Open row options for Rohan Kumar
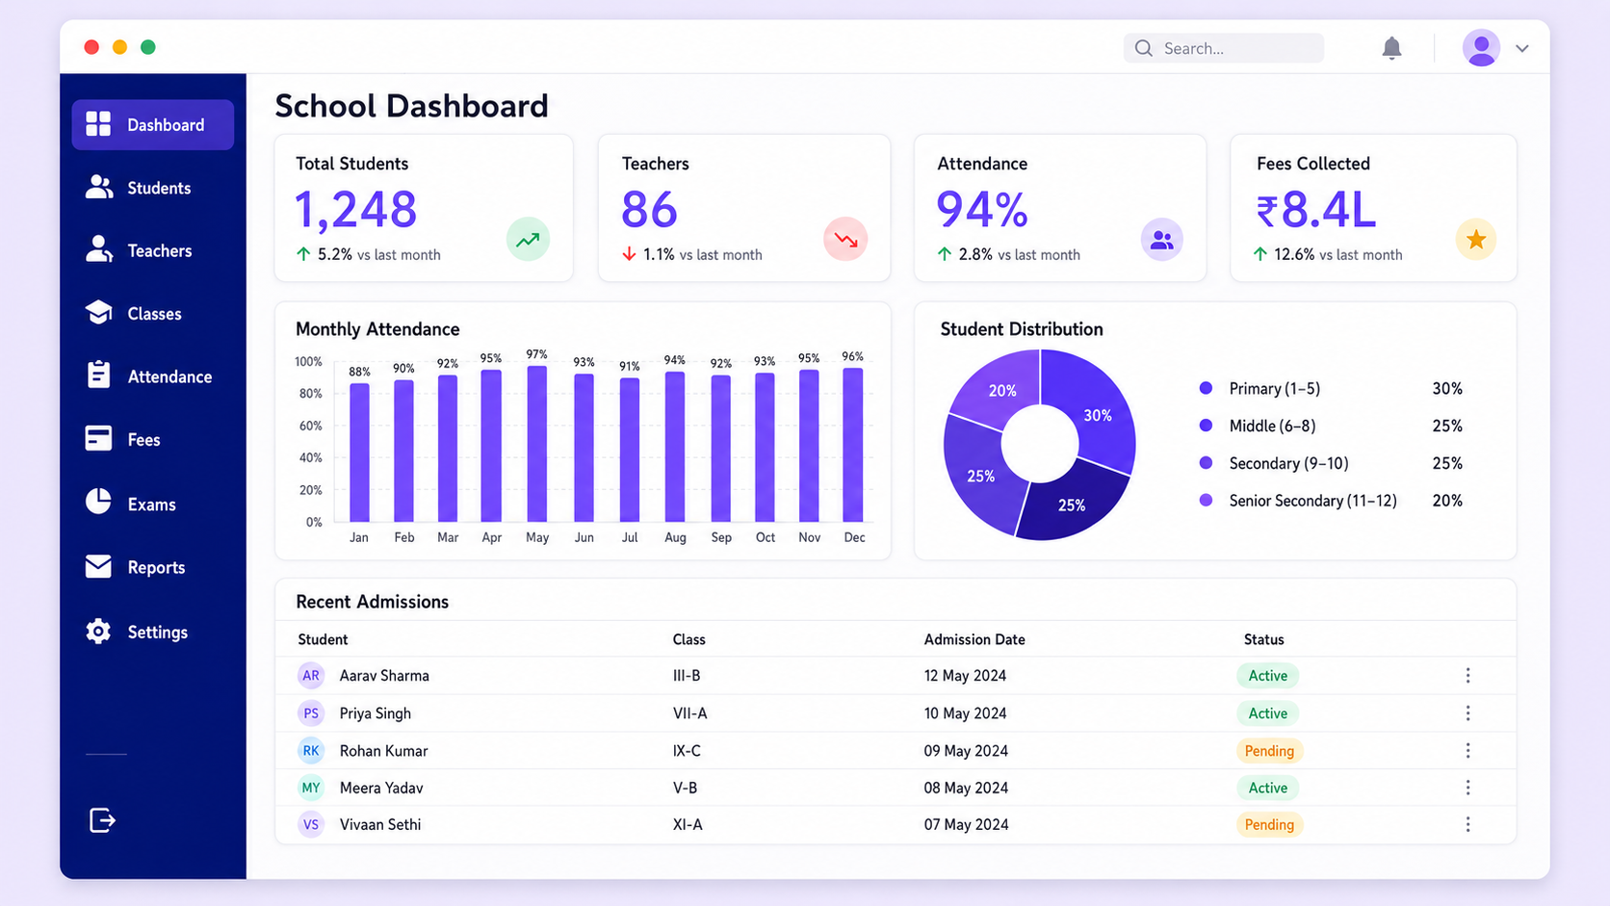Image resolution: width=1610 pixels, height=906 pixels. (1467, 751)
